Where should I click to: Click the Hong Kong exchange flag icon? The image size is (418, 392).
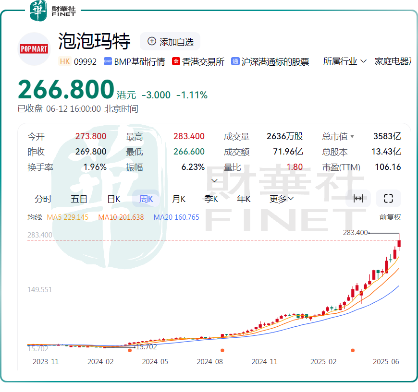click(176, 61)
